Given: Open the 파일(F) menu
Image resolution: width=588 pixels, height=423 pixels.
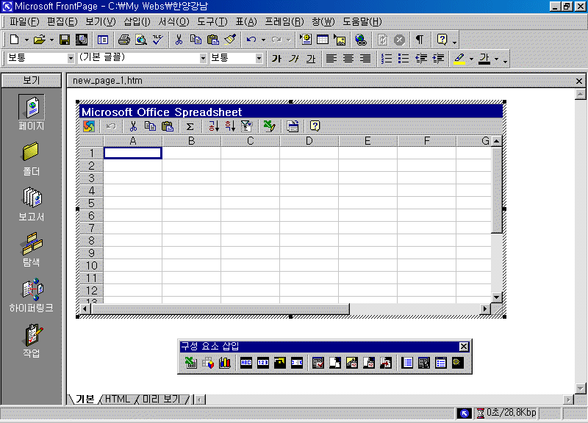Looking at the screenshot, I should [x=24, y=22].
